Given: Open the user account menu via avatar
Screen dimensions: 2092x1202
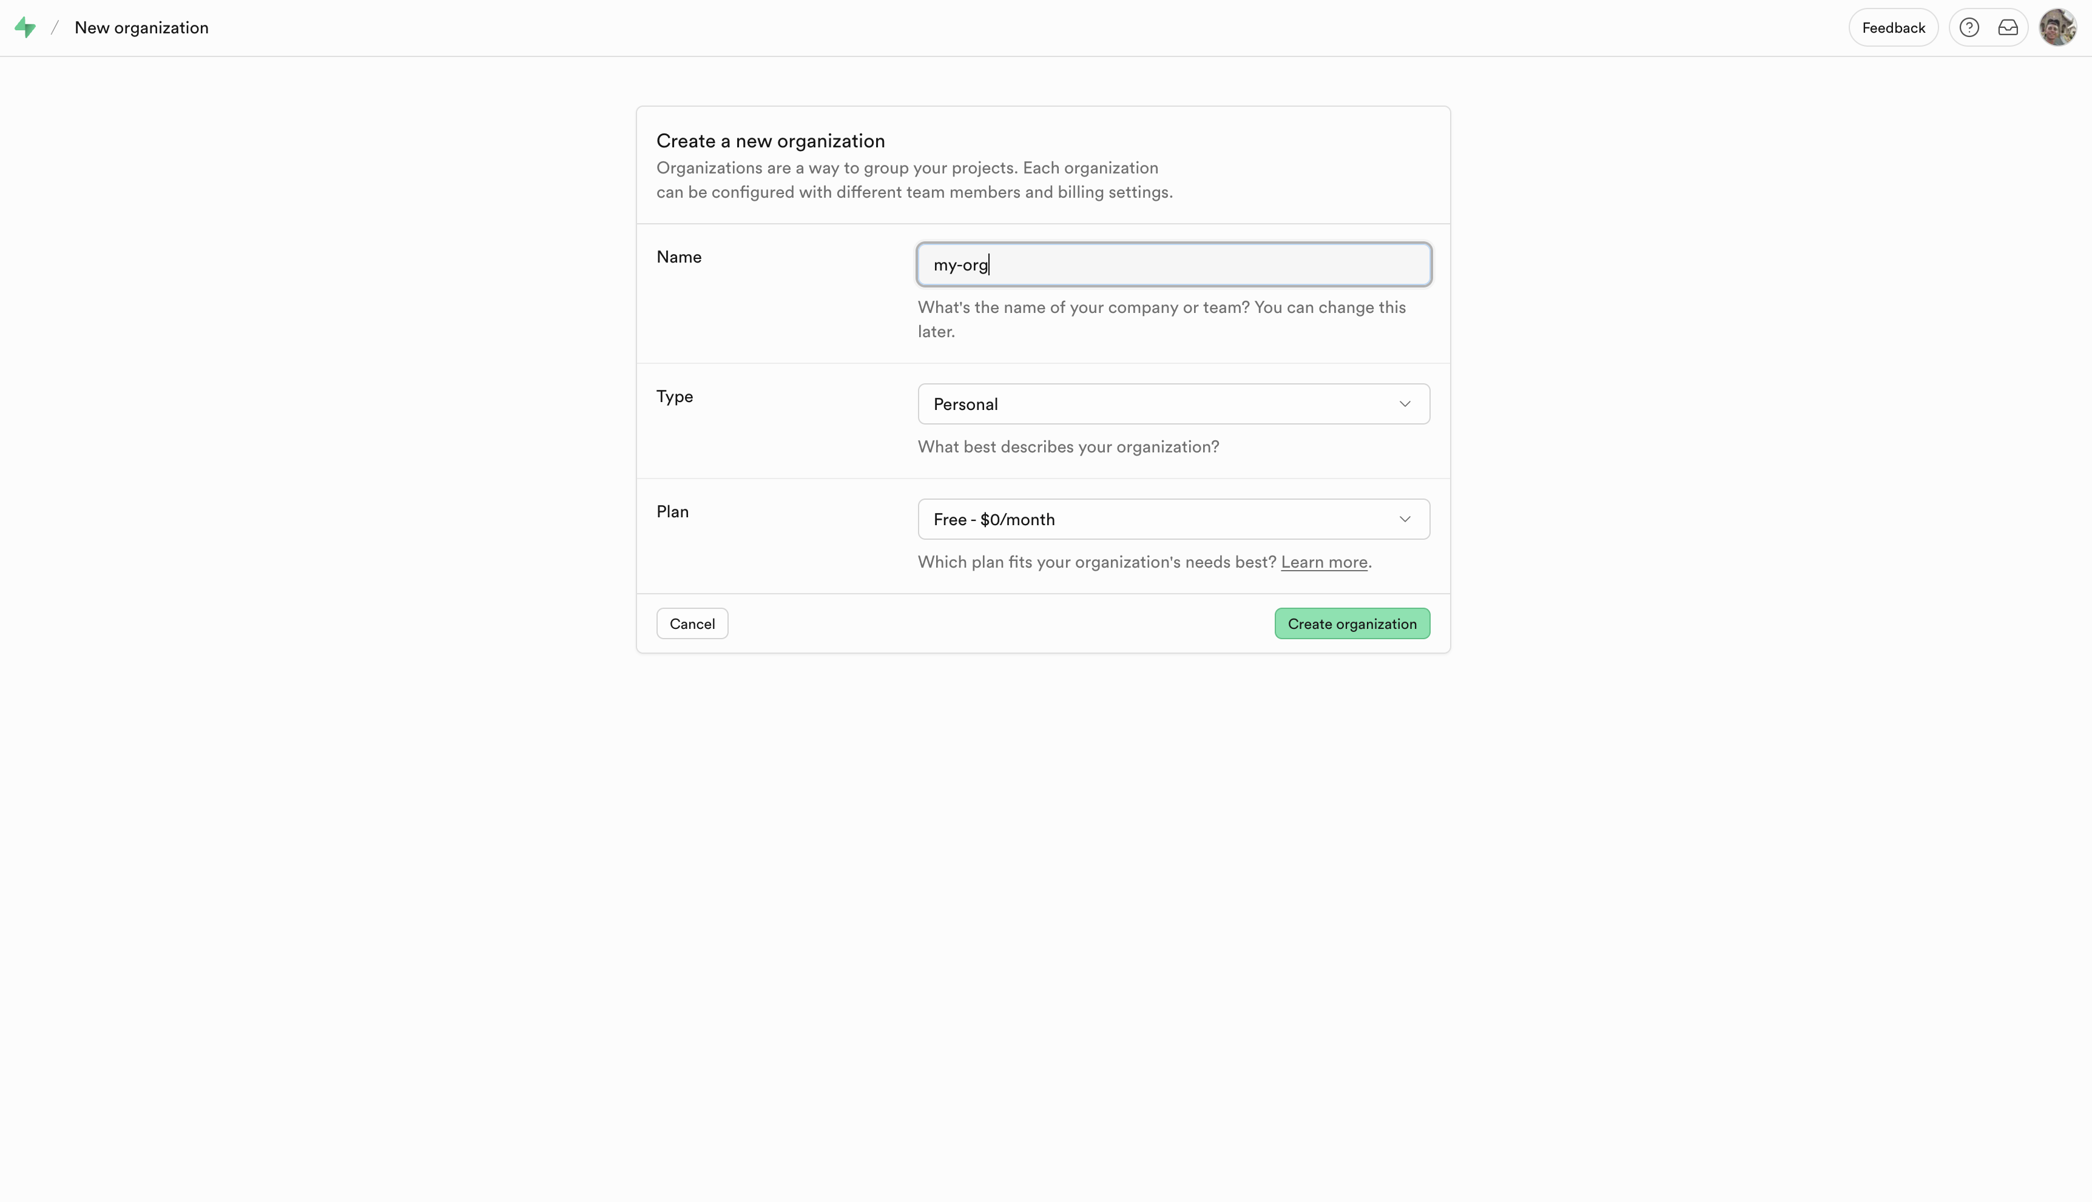Looking at the screenshot, I should pos(2058,27).
